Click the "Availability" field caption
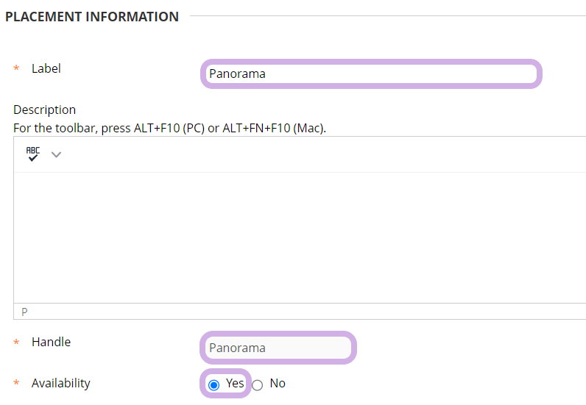 [60, 383]
